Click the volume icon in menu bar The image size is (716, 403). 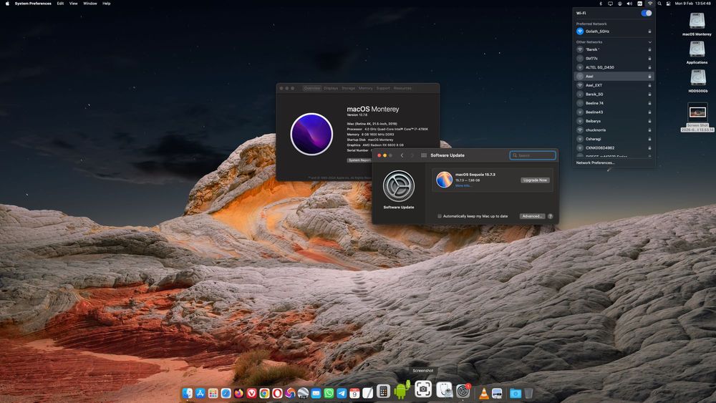[629, 3]
